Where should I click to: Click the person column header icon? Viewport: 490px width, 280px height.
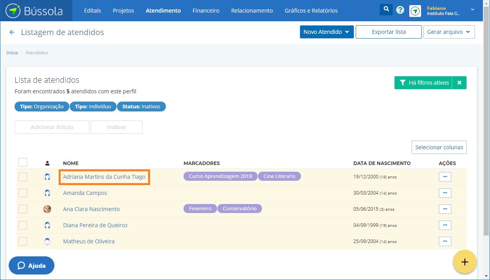coord(47,163)
